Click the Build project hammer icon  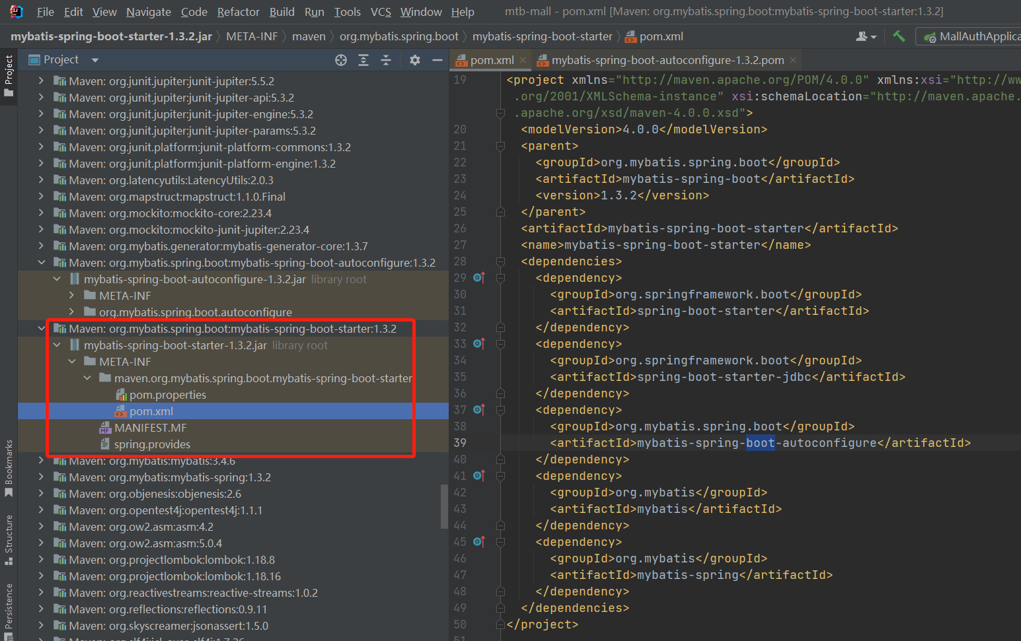point(899,36)
